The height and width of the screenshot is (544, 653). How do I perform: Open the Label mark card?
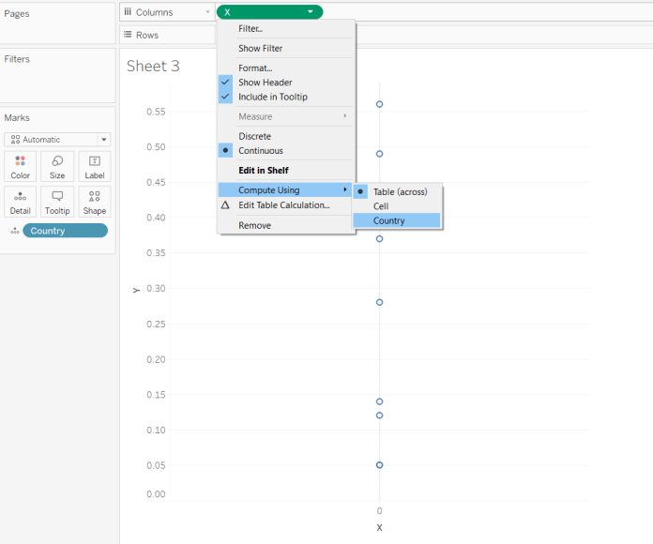94,166
